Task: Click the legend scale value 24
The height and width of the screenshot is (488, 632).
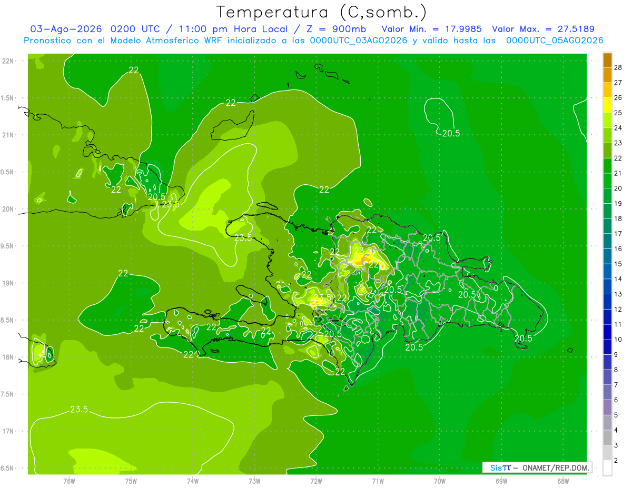Action: pyautogui.click(x=618, y=127)
